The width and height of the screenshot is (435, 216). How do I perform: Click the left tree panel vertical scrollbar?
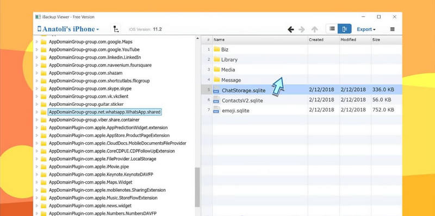point(197,187)
